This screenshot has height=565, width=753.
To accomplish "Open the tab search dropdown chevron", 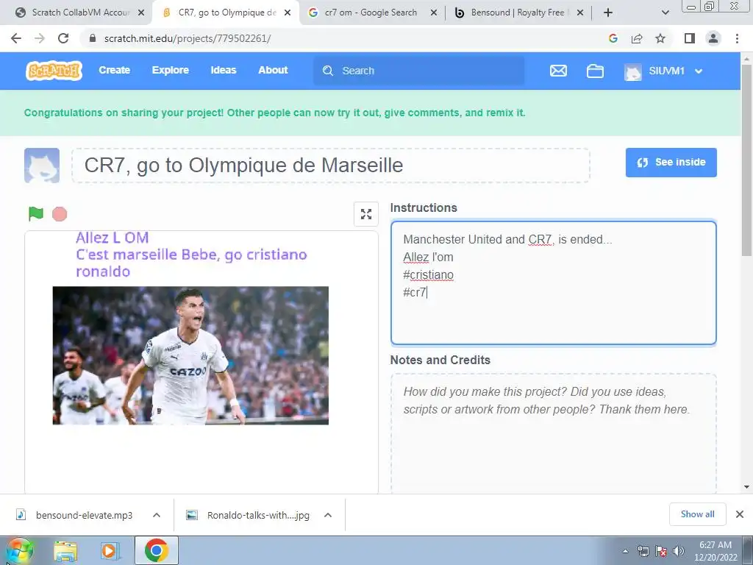I will pos(665,13).
